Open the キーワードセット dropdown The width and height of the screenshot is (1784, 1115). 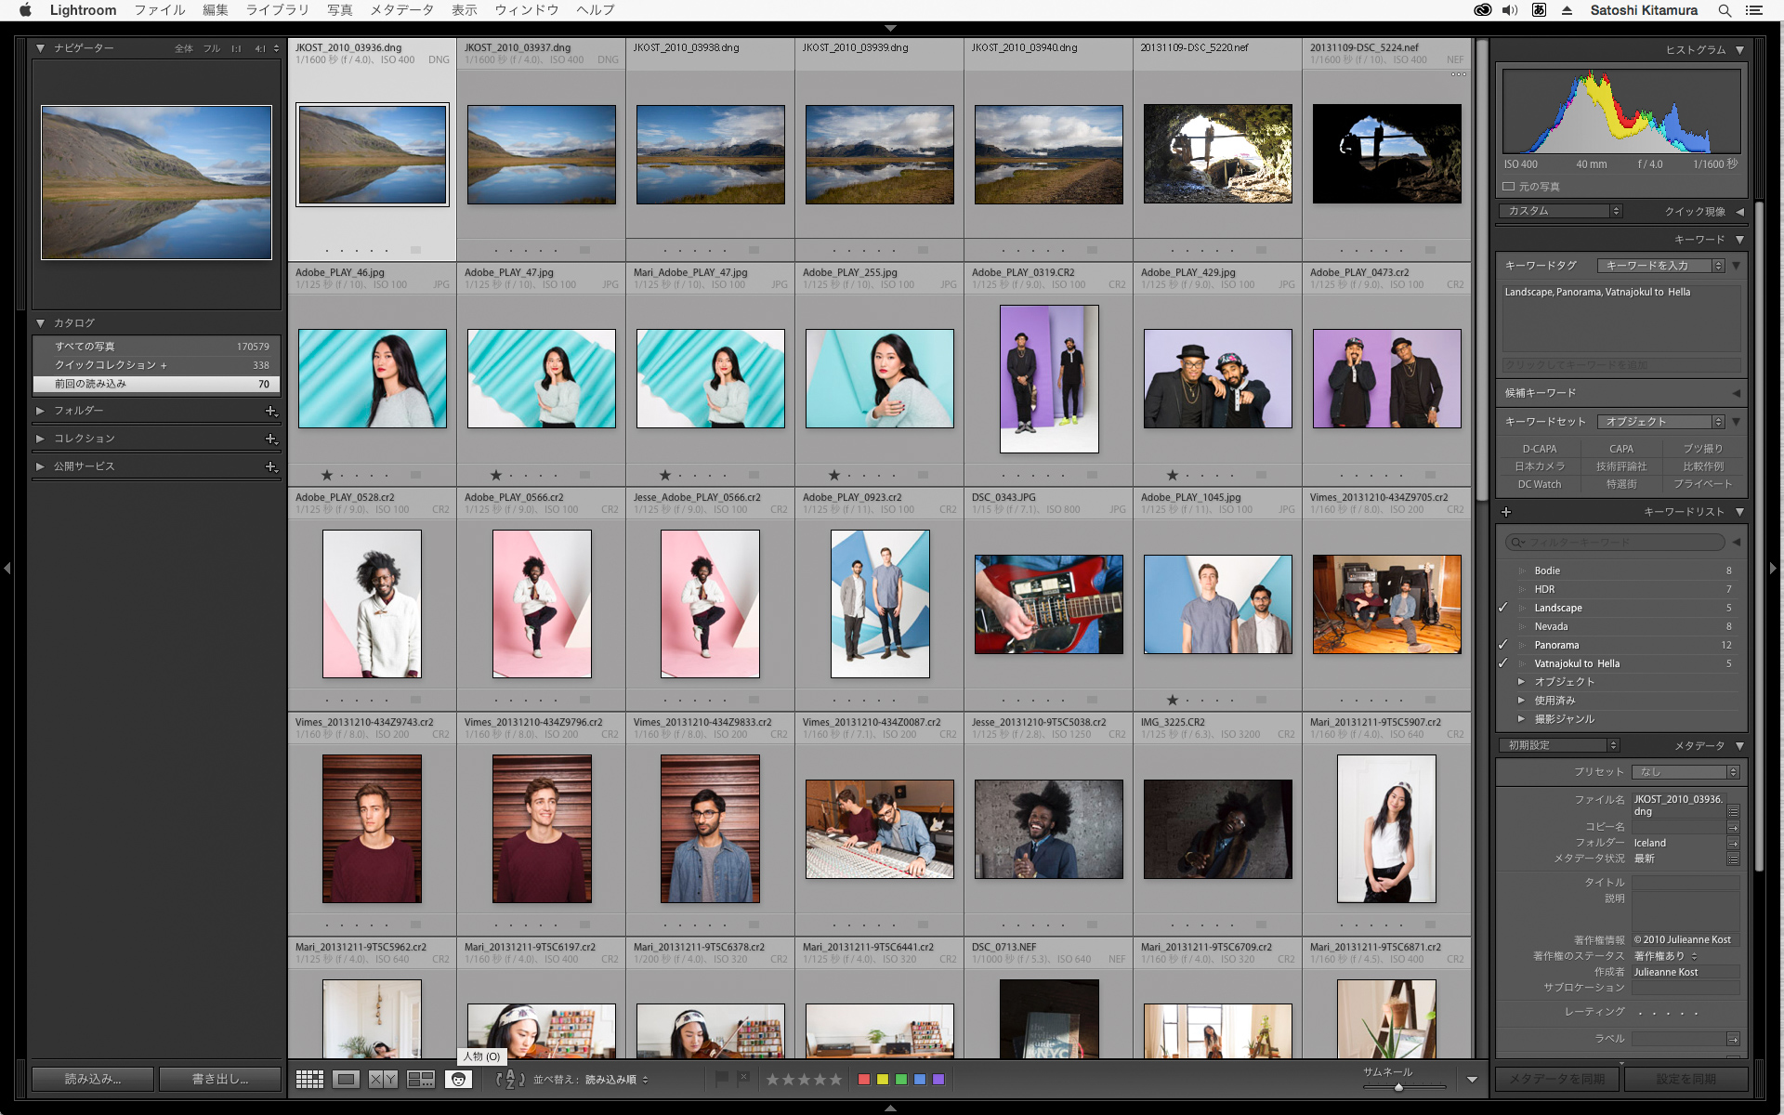1660,422
